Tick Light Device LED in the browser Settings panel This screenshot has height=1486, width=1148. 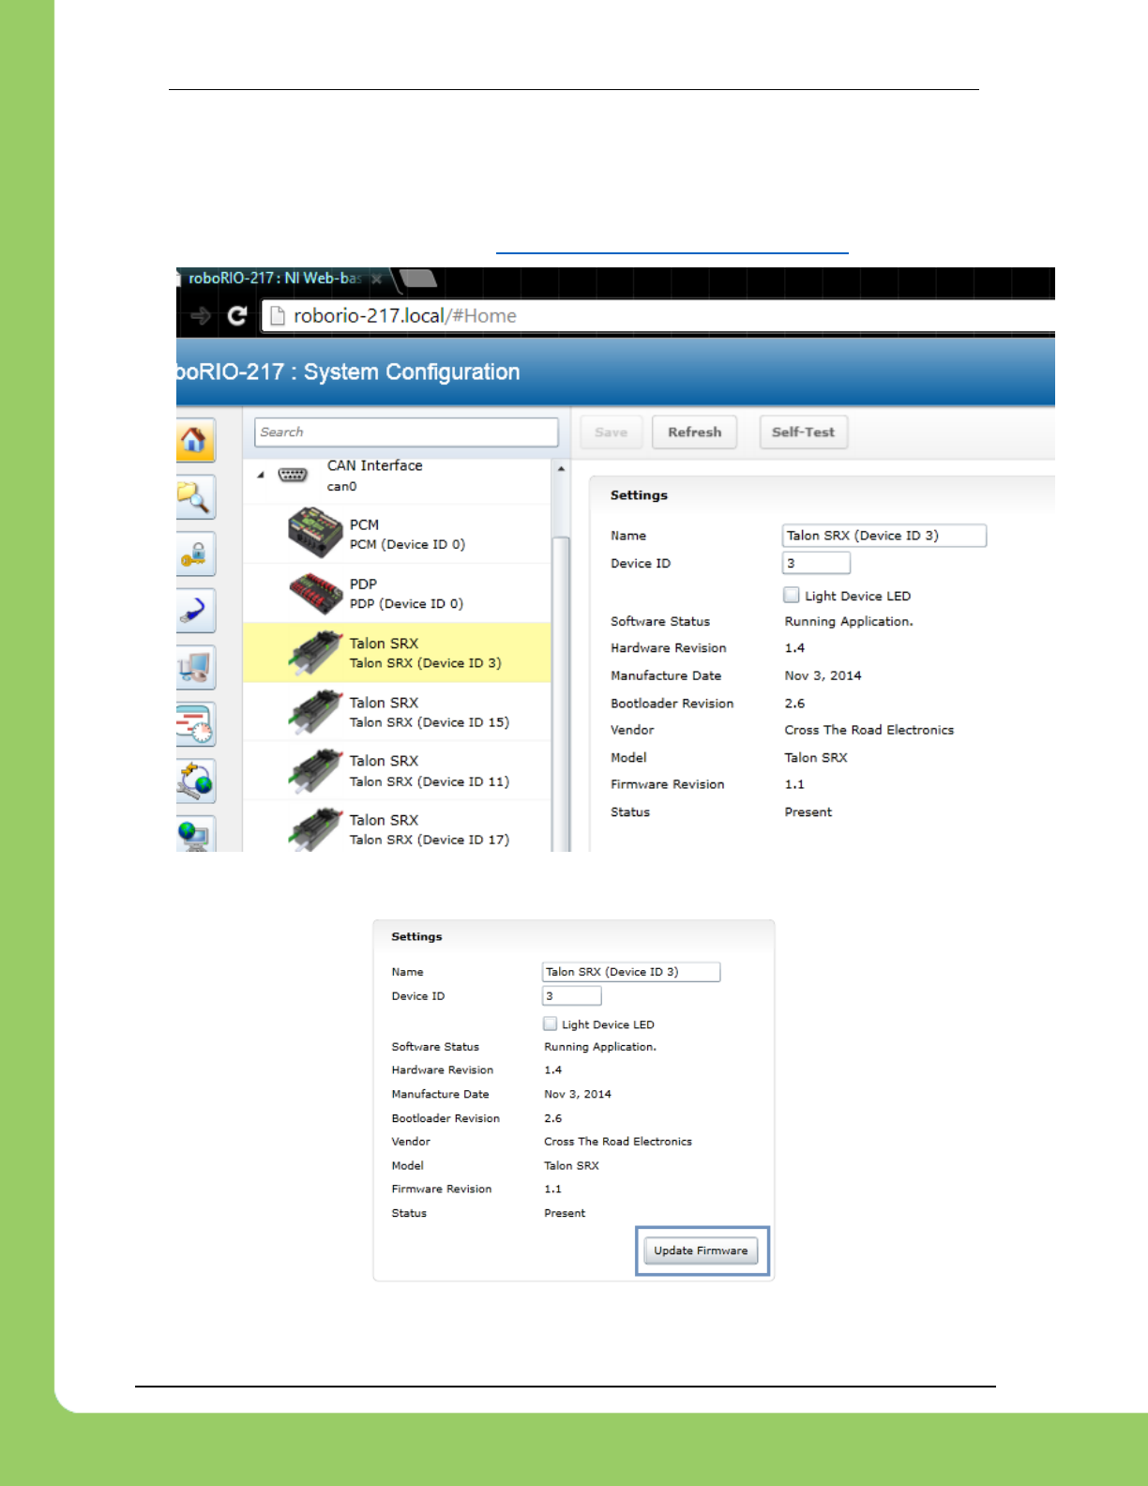coord(792,595)
